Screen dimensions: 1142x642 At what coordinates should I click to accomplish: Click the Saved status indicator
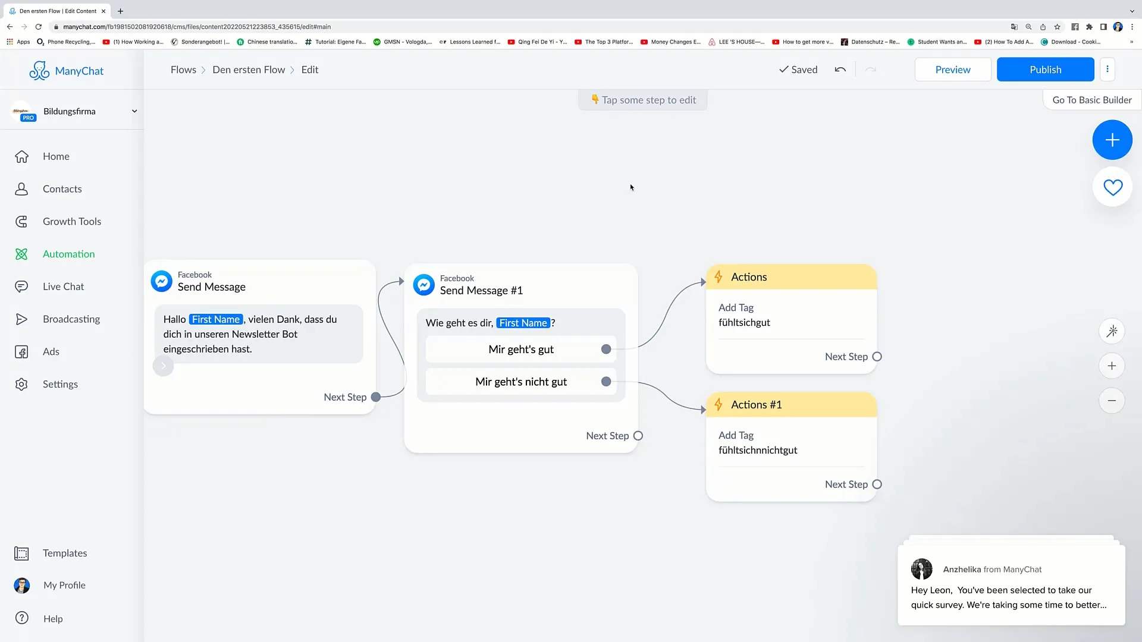798,70
